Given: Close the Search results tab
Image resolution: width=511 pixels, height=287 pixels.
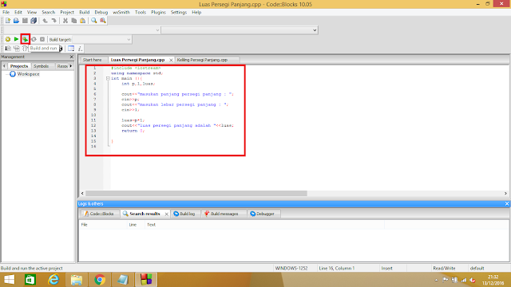Looking at the screenshot, I should [166, 214].
